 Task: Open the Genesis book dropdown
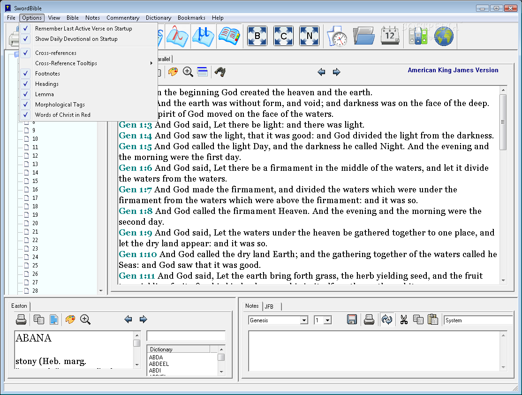(x=278, y=320)
